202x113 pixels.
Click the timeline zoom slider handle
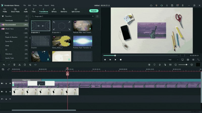(186, 65)
